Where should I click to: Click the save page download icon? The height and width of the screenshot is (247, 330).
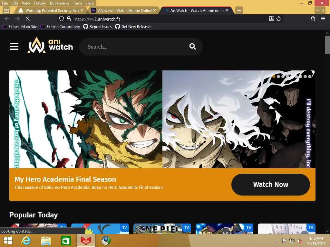[271, 19]
